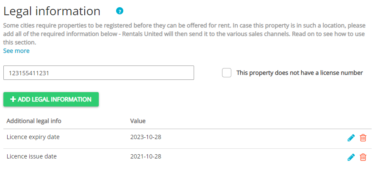The image size is (375, 172).
Task: Click the Additional legal info column header
Action: click(34, 121)
